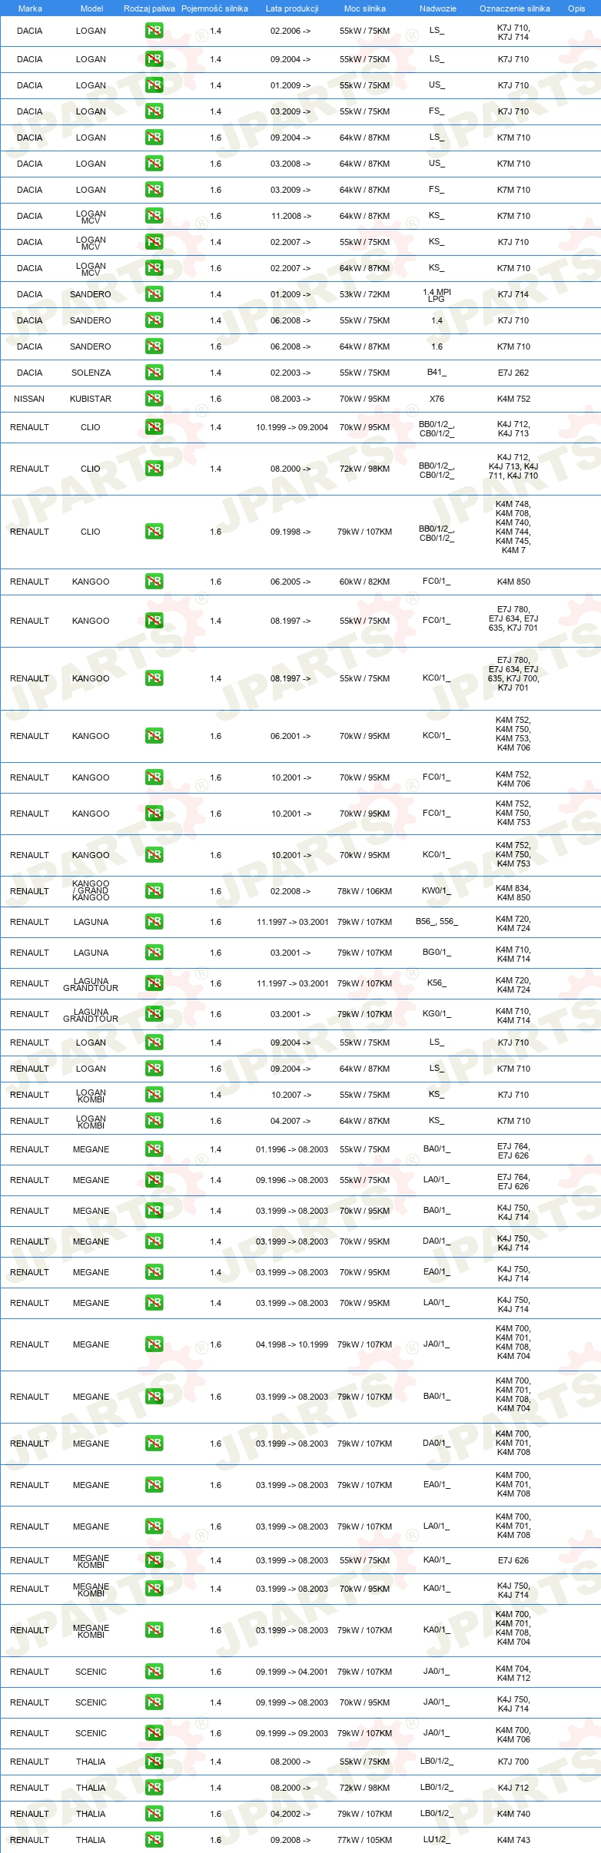Image resolution: width=601 pixels, height=1853 pixels.
Task: Click the Nadwozie column header
Action: point(437,8)
